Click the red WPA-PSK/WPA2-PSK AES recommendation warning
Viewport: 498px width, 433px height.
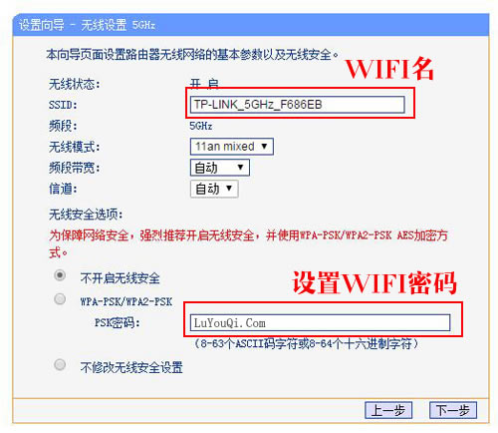(x=248, y=243)
